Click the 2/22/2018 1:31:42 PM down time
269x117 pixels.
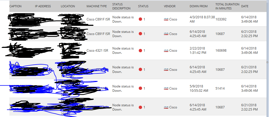(x=198, y=51)
